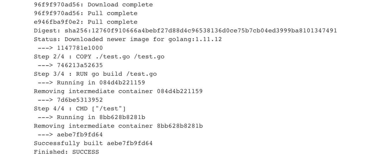Click 'Running in 084d4b221159' line

coord(91,83)
